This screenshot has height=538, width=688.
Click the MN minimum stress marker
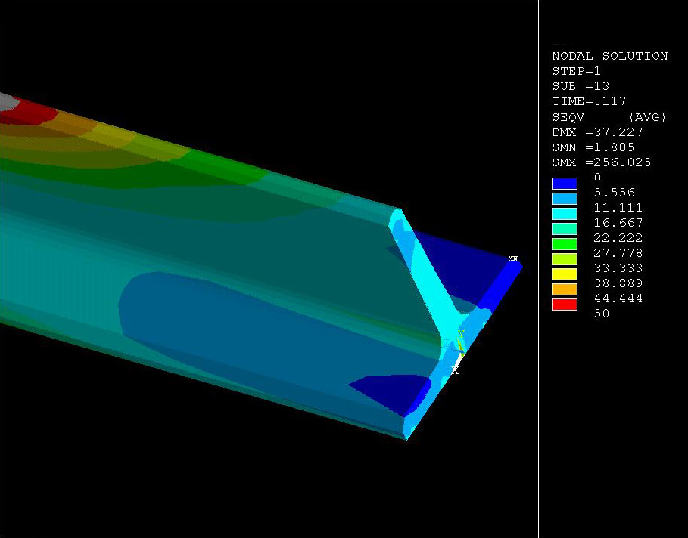point(512,259)
